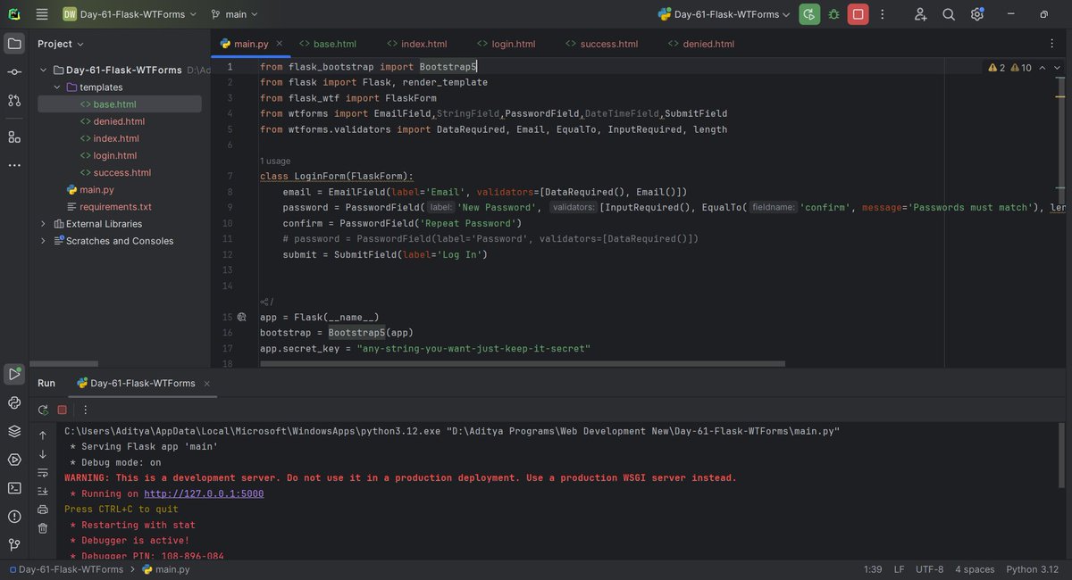
Task: Open the Git tool window icon
Action: click(x=14, y=544)
